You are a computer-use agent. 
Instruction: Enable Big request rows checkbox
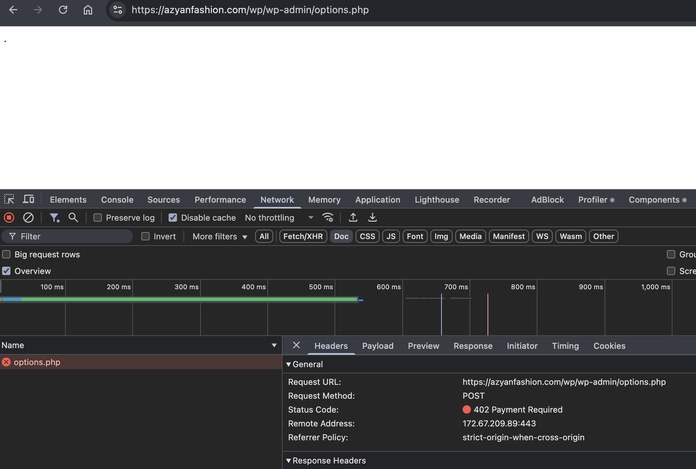7,254
